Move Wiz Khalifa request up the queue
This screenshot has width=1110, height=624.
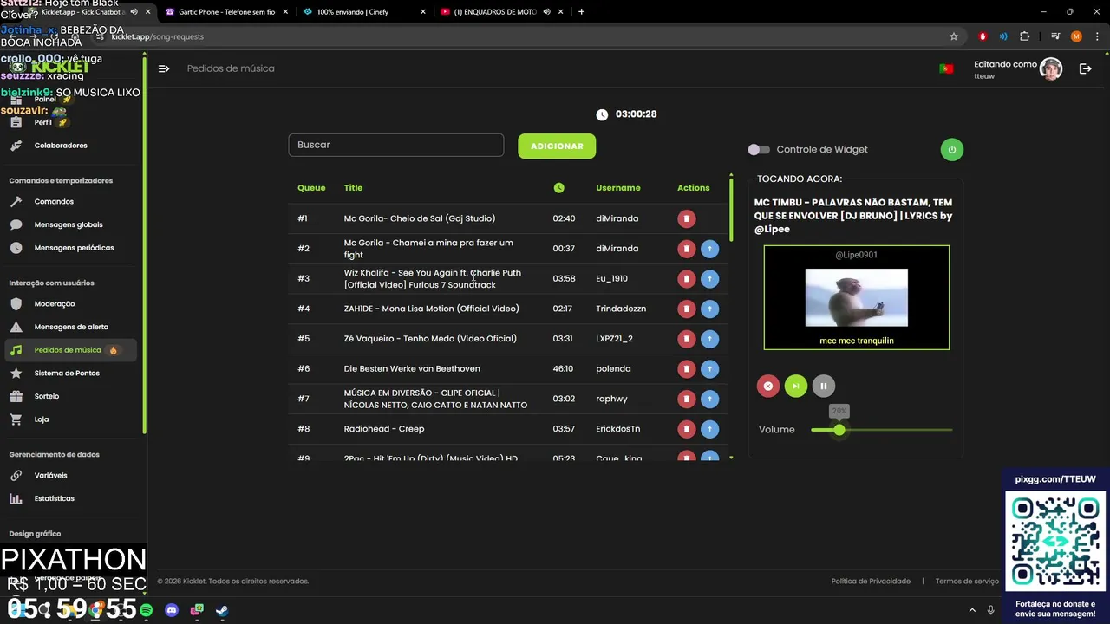pyautogui.click(x=709, y=278)
